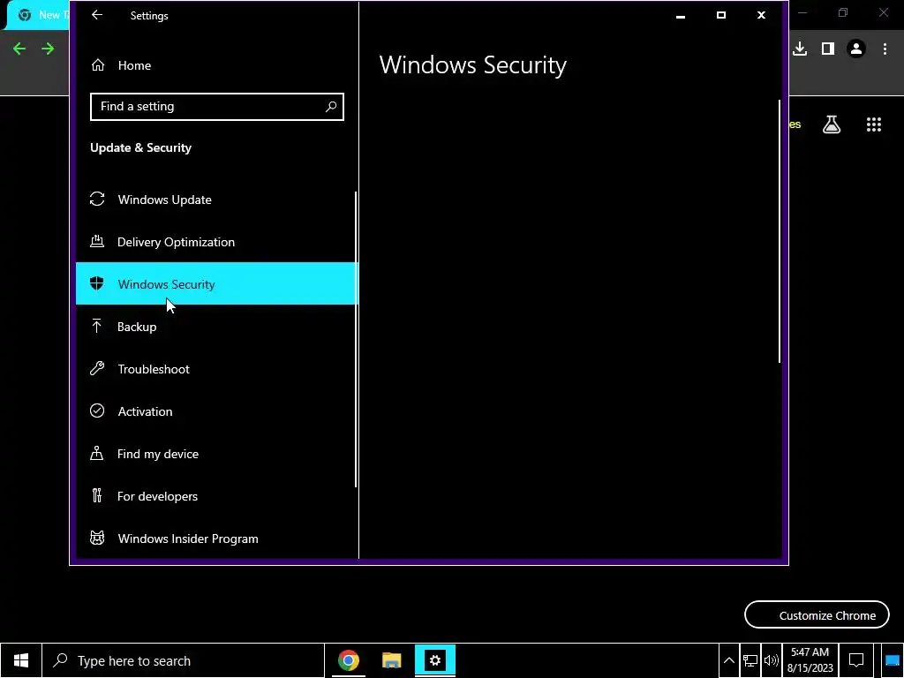This screenshot has height=678, width=904.
Task: Show hidden system tray icons
Action: (x=728, y=660)
